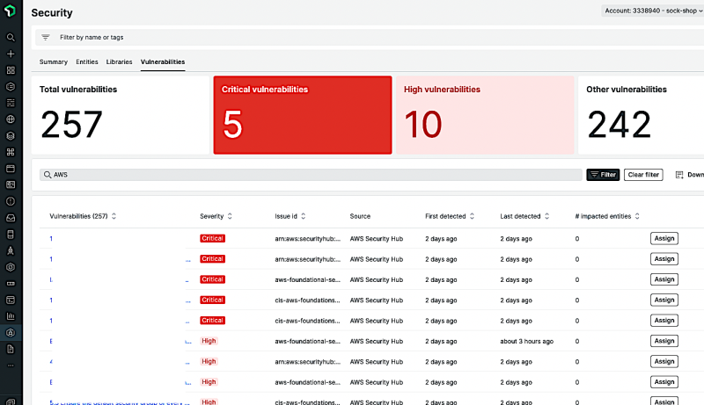Click the Clear filter button
The width and height of the screenshot is (704, 405).
tap(643, 175)
